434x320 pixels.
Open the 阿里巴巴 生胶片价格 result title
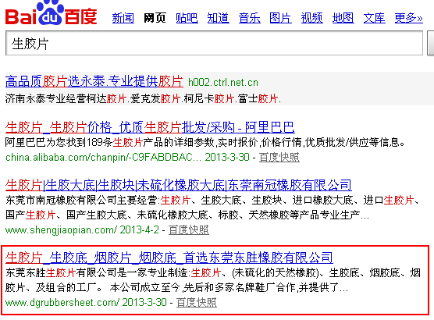pyautogui.click(x=150, y=127)
